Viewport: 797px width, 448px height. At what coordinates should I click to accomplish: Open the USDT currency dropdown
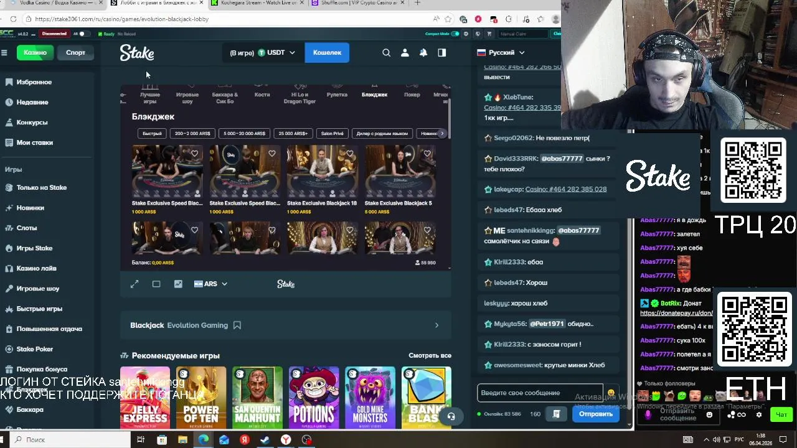[276, 53]
